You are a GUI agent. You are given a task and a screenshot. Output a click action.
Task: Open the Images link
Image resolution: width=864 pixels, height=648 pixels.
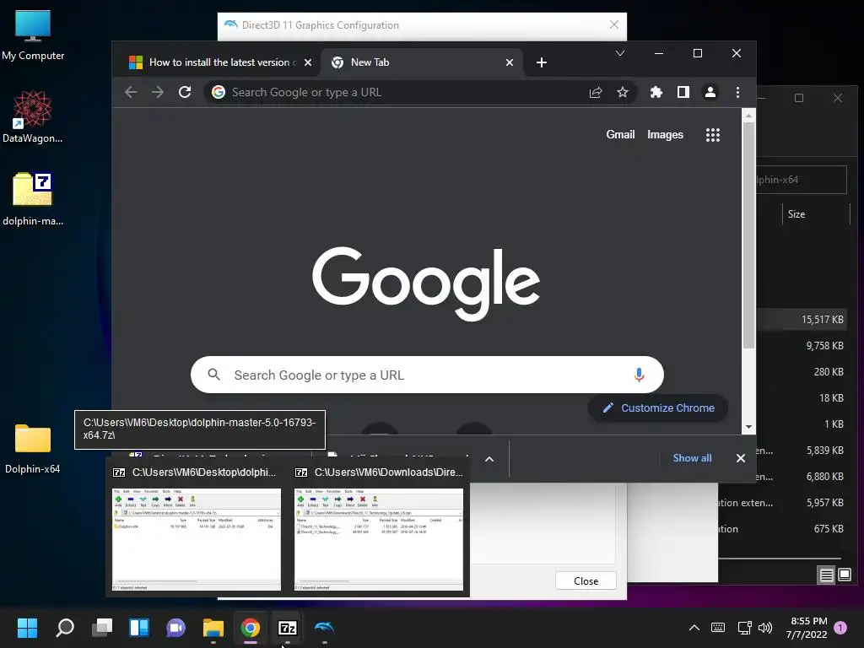pos(665,134)
